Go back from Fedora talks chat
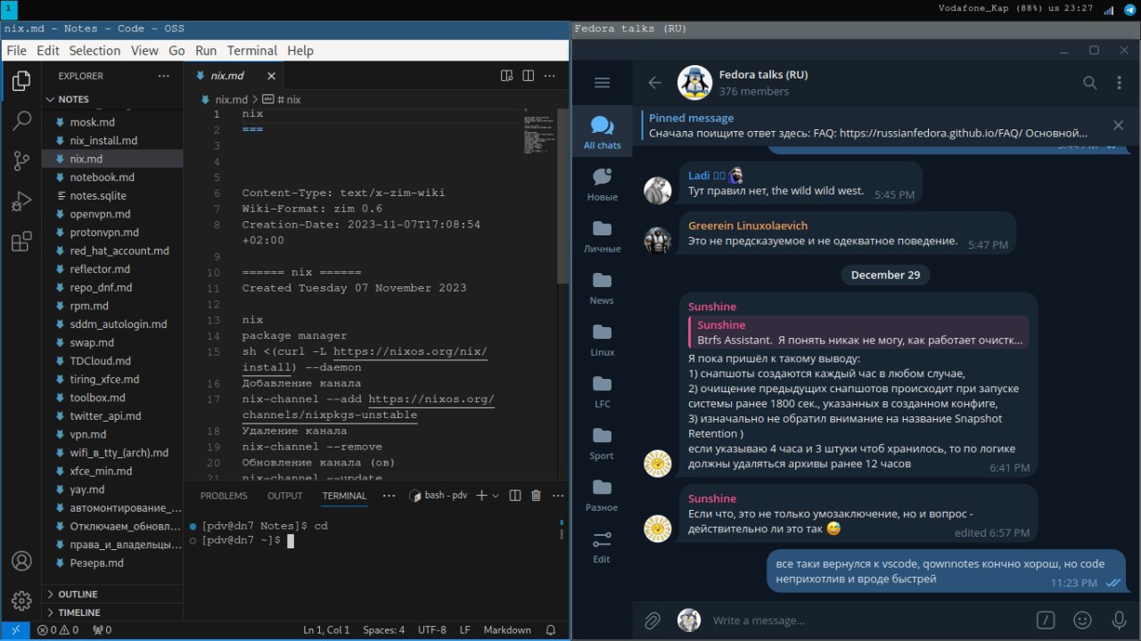This screenshot has height=641, width=1141. click(x=654, y=83)
